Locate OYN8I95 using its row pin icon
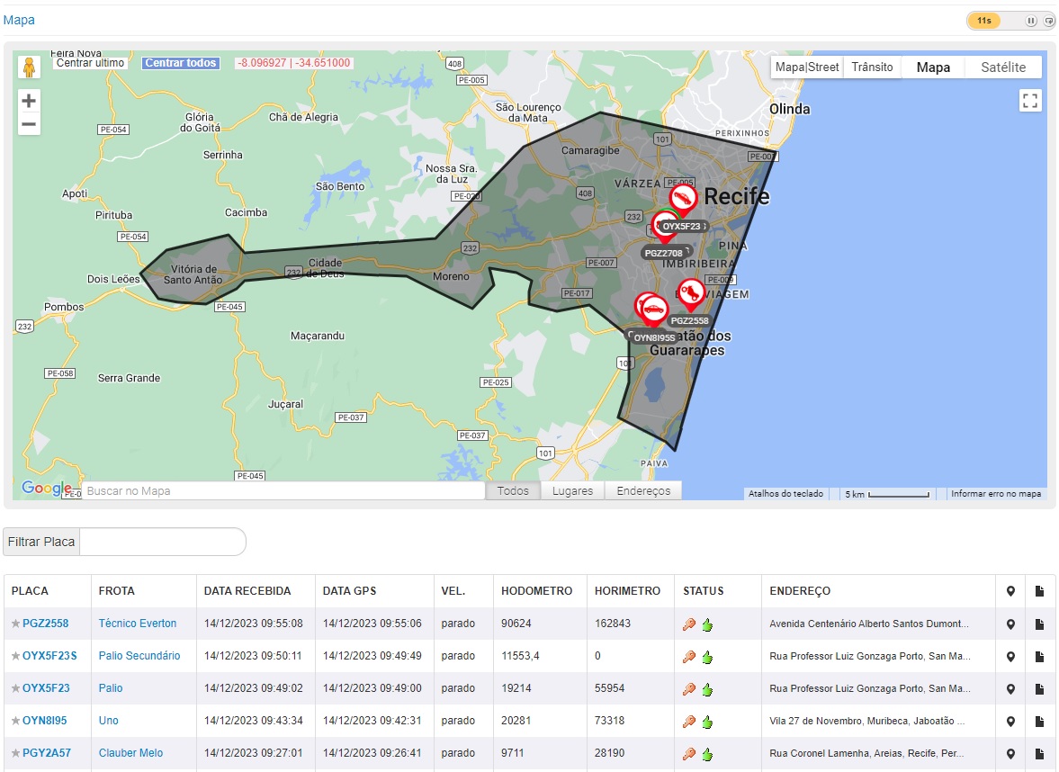This screenshot has width=1059, height=772. pyautogui.click(x=1010, y=722)
